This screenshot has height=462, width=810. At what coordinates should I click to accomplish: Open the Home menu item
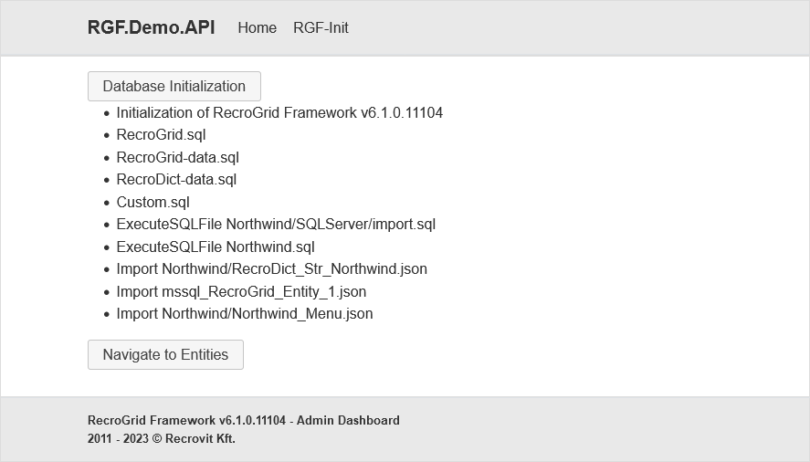[257, 28]
